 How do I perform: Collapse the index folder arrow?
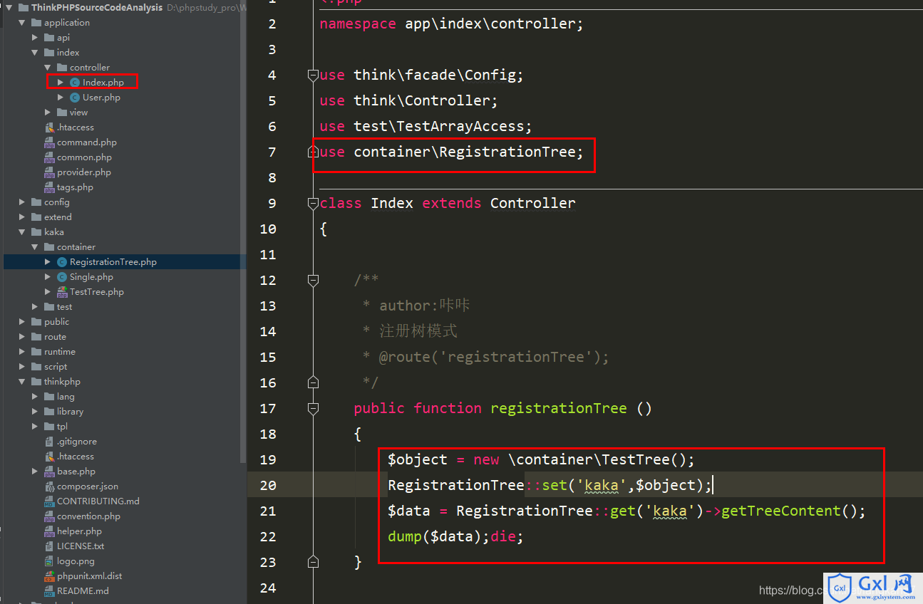pos(34,53)
